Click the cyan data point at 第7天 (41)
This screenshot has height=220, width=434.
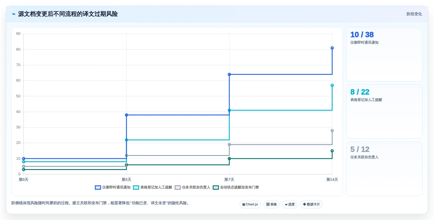point(229,110)
